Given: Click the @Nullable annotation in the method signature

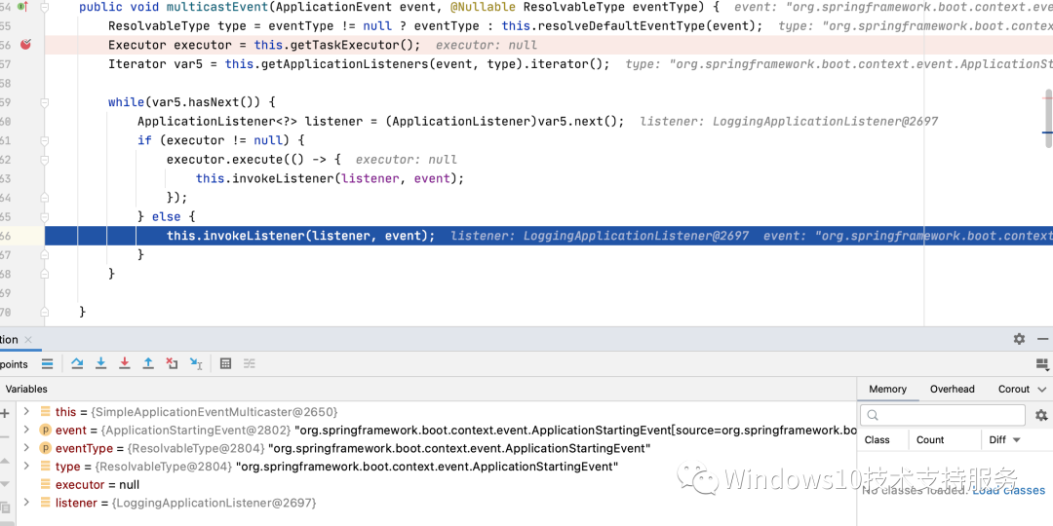Looking at the screenshot, I should (x=483, y=8).
